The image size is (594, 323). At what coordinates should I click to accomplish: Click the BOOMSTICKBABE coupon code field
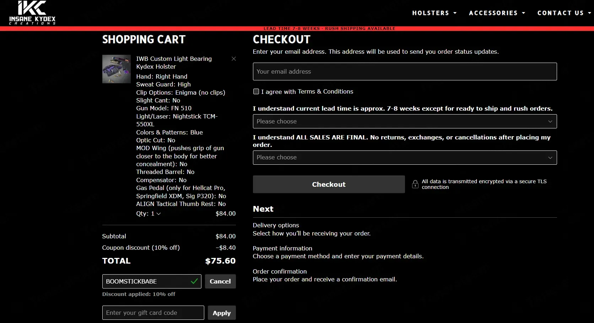pos(152,281)
